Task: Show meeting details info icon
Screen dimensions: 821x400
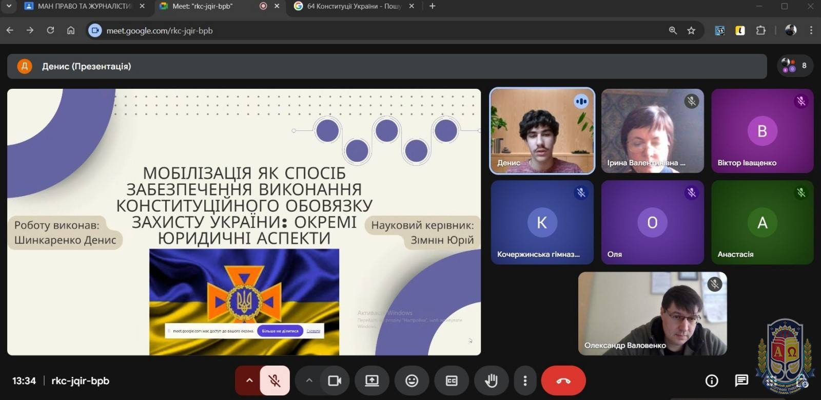Action: [711, 380]
